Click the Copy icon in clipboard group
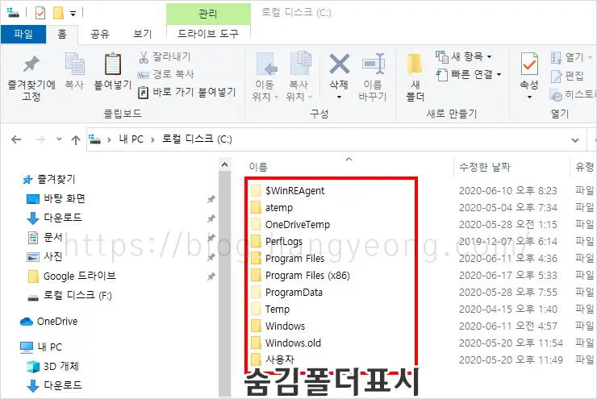The image size is (597, 399). [x=74, y=63]
